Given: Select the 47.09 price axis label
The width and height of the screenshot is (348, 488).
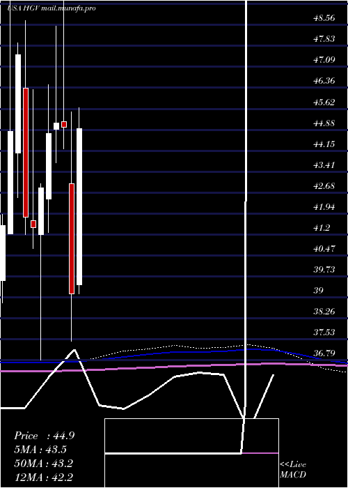Looking at the screenshot, I should 324,60.
